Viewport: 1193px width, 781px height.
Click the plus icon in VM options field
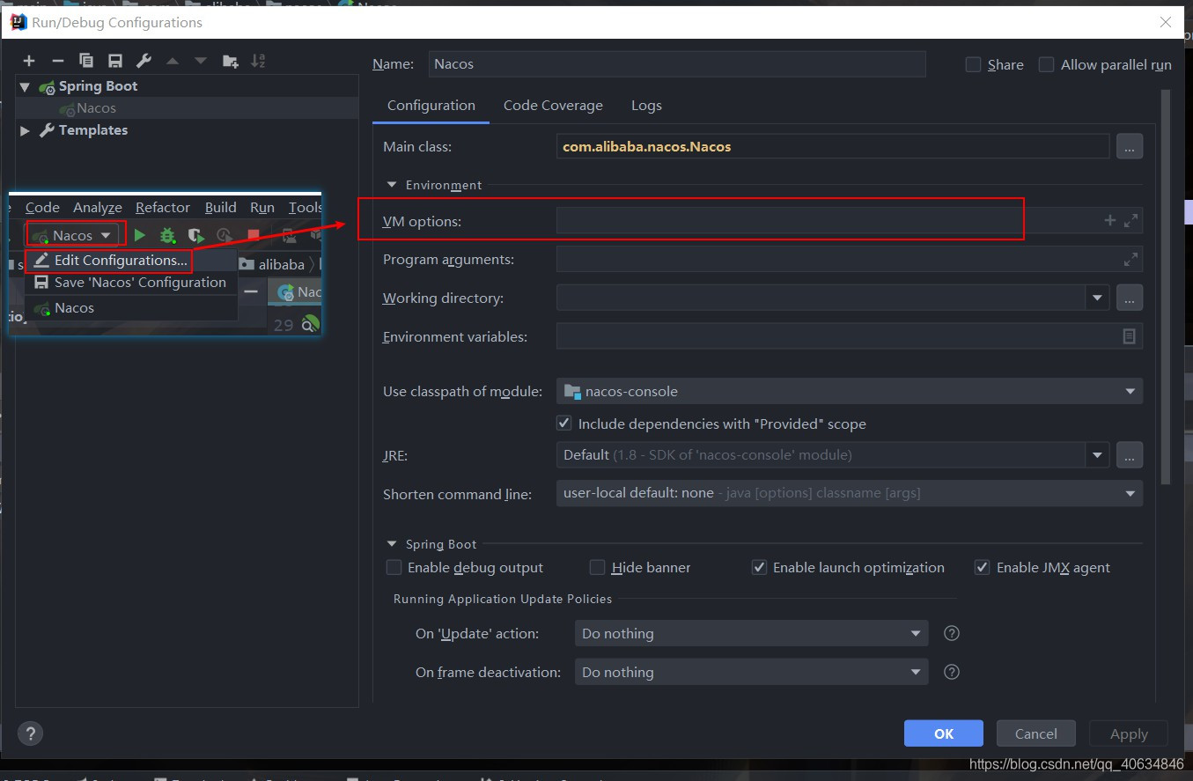(1110, 220)
